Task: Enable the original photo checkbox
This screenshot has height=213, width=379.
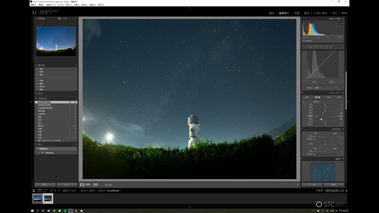Action: coord(303,41)
